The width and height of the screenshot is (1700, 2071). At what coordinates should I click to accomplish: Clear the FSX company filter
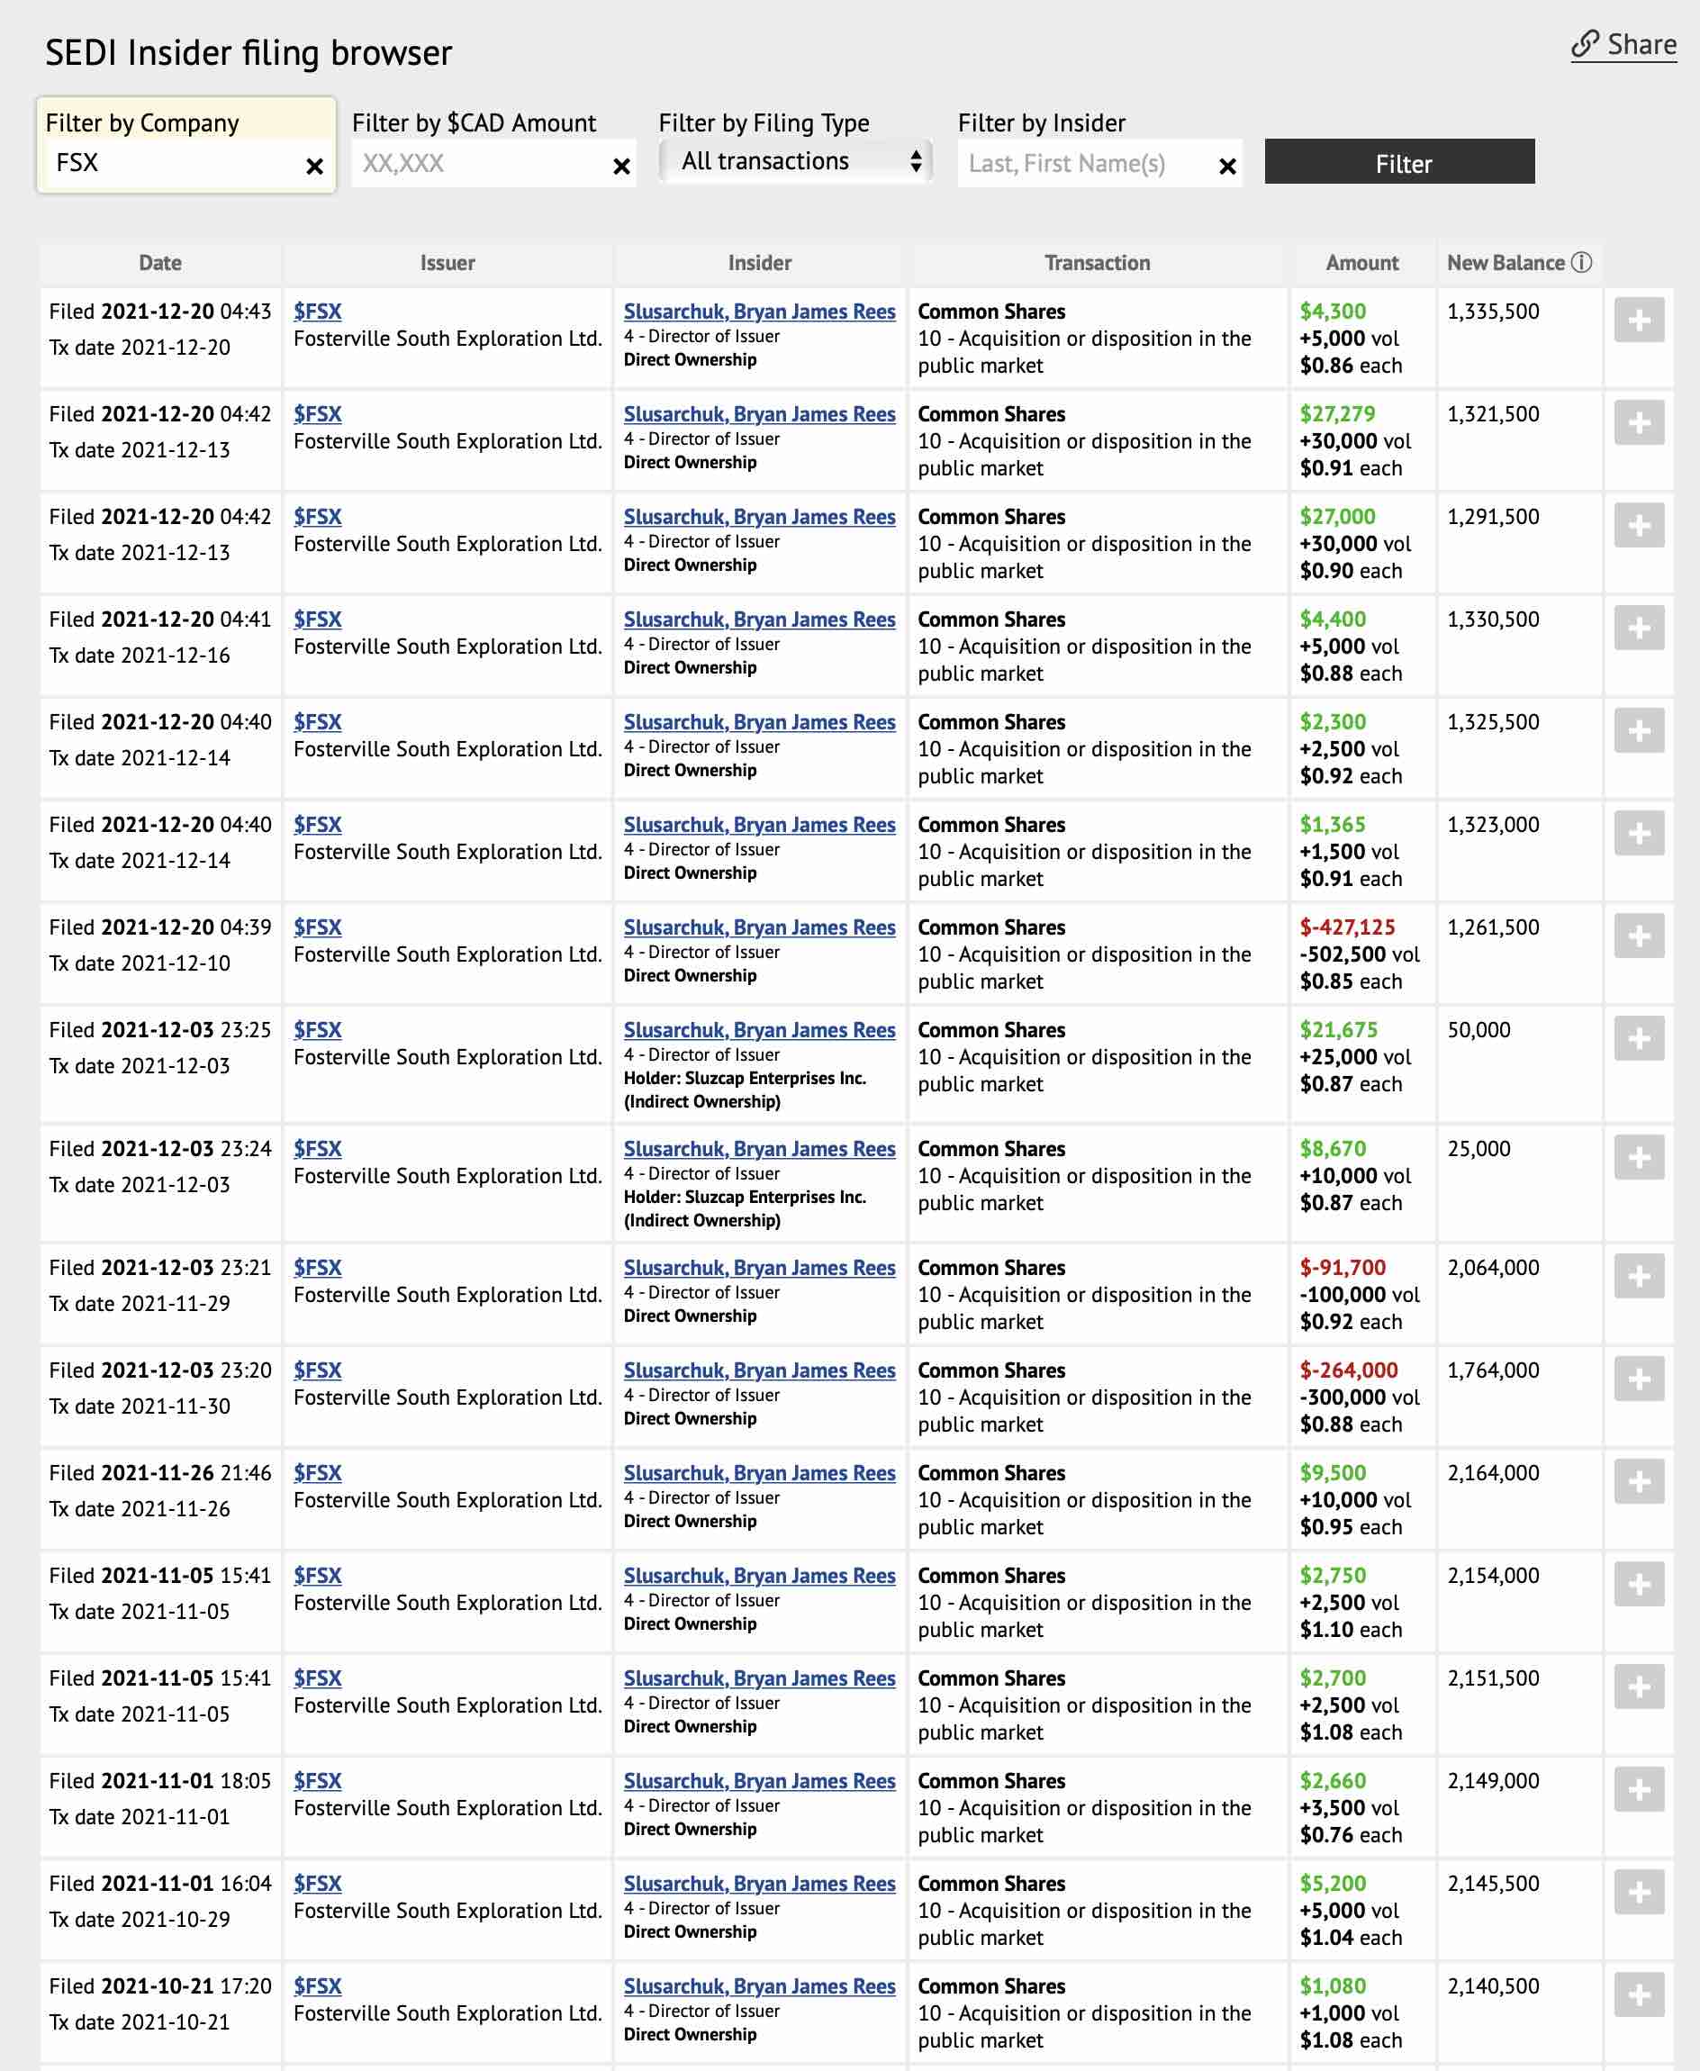tap(314, 167)
